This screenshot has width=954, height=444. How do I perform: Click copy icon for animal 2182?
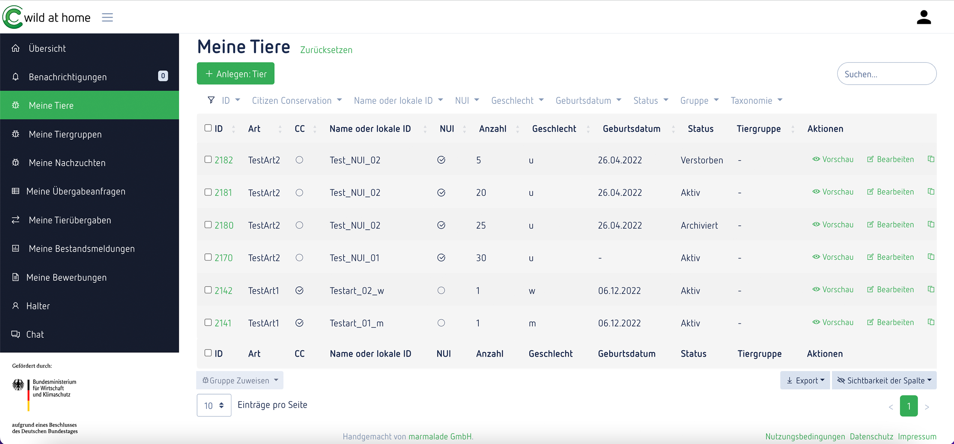pos(931,159)
